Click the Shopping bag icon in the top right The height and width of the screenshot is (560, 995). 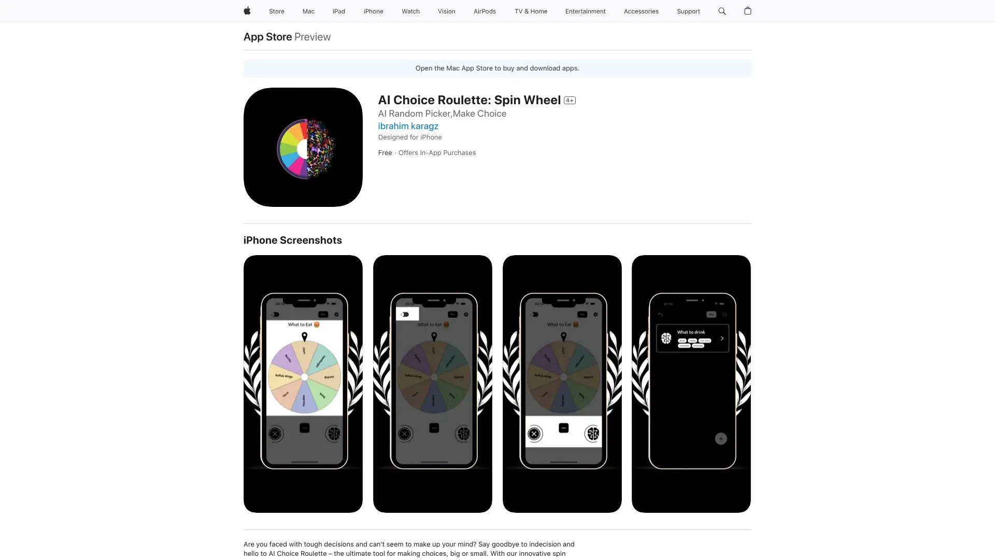tap(748, 11)
